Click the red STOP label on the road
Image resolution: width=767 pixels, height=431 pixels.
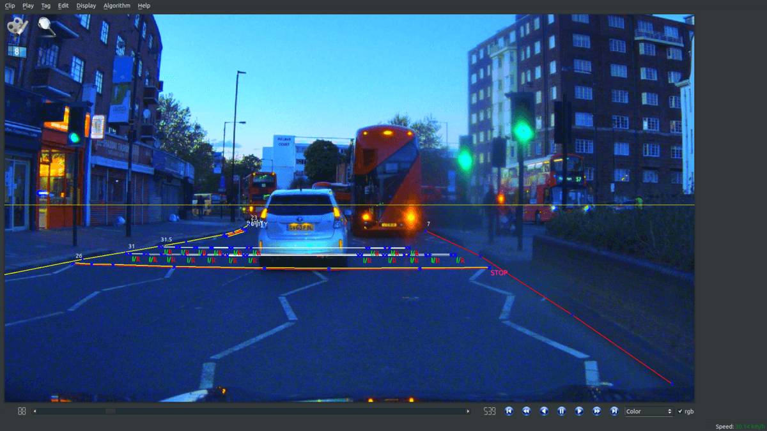coord(499,273)
